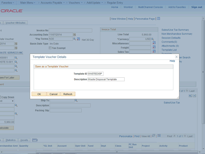Open New Window link

[119, 19]
